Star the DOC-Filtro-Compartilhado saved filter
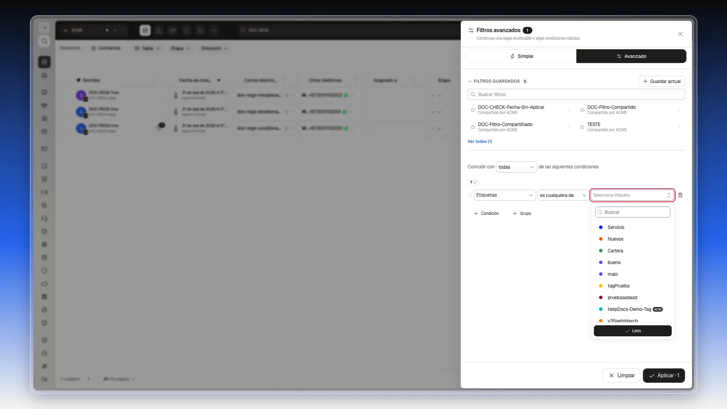Screen dimensions: 727x409 473,127
